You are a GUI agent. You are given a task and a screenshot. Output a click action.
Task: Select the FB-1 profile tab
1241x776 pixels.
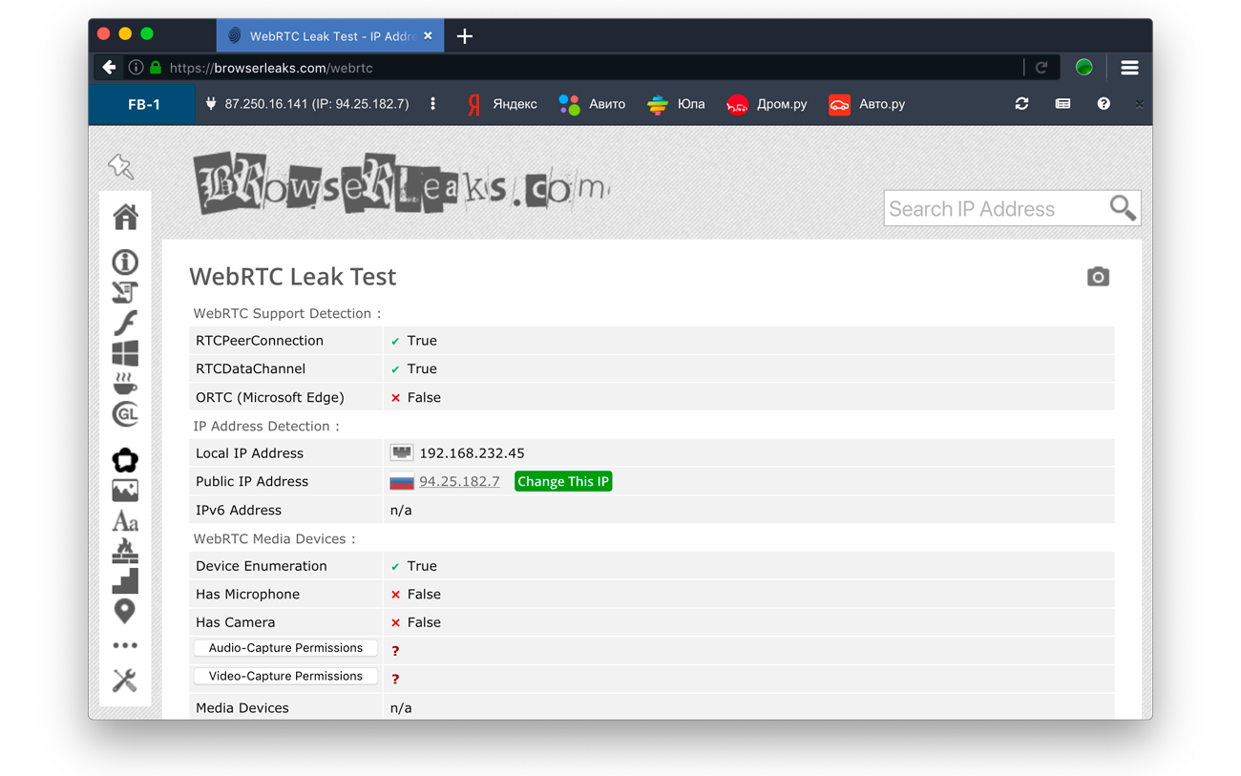(x=143, y=104)
